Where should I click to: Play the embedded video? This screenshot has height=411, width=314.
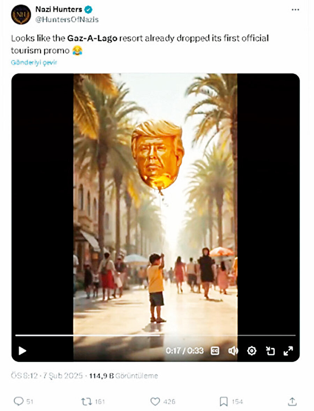coord(22,351)
